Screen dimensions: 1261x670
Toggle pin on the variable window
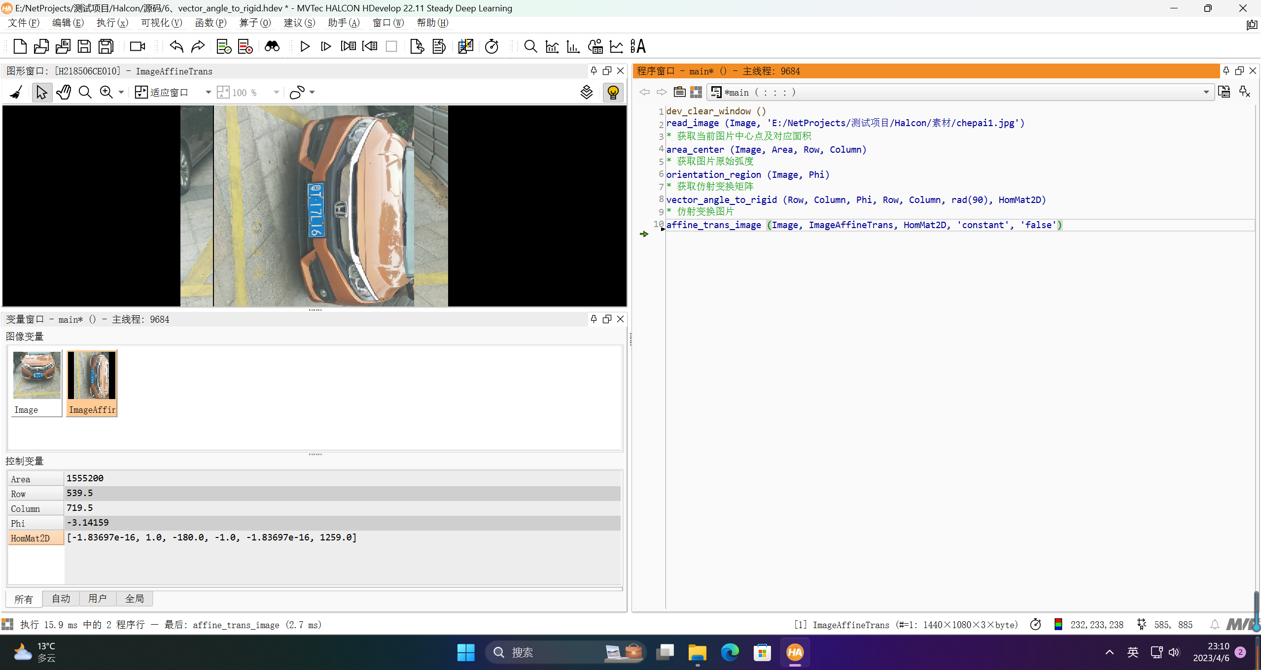594,319
